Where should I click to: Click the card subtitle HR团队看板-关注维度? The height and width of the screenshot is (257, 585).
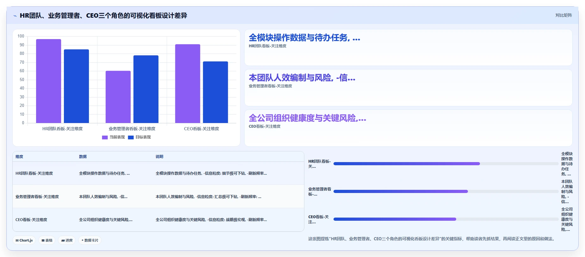point(267,46)
